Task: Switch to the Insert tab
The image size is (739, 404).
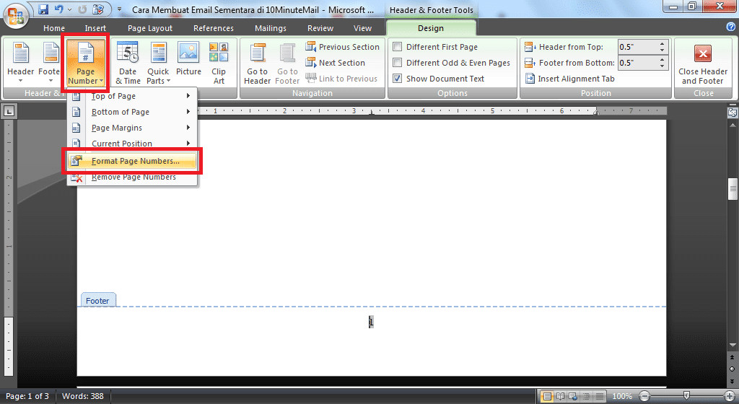Action: pos(95,28)
